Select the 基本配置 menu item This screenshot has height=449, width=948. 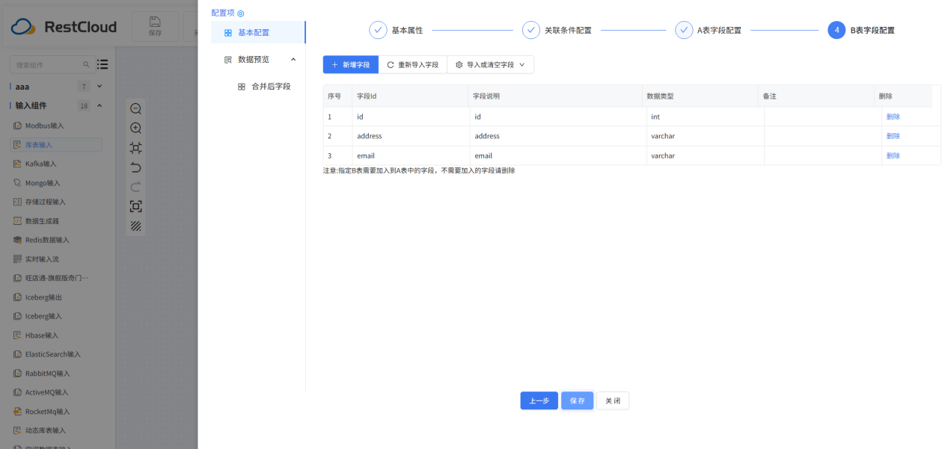click(258, 32)
